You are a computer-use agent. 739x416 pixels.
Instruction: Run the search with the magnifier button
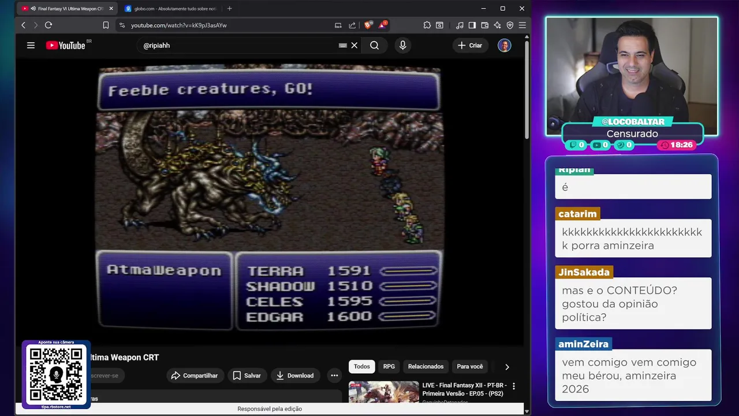point(375,45)
